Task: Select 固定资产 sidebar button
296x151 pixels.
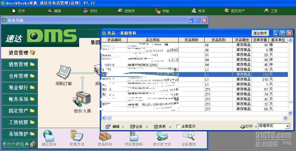Action: [x=20, y=111]
